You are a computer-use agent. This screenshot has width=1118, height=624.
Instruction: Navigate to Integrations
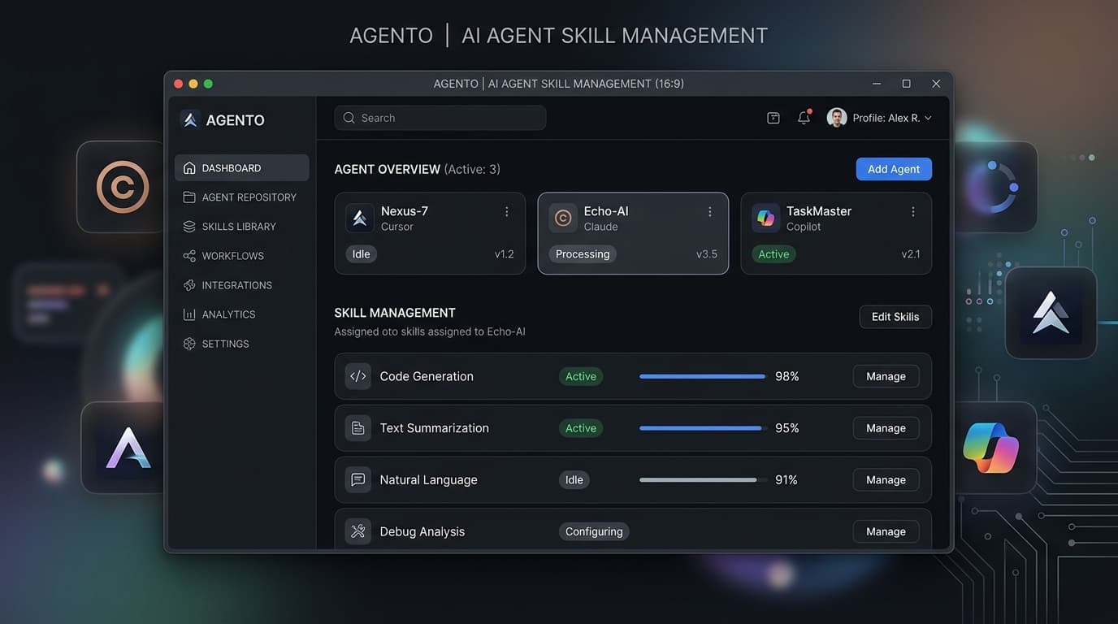point(241,285)
